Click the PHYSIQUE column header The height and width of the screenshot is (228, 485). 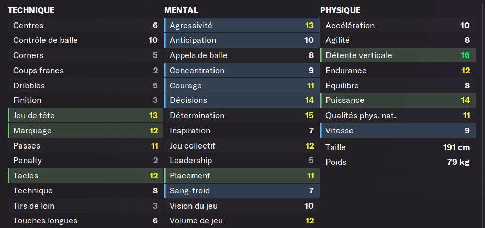point(340,10)
